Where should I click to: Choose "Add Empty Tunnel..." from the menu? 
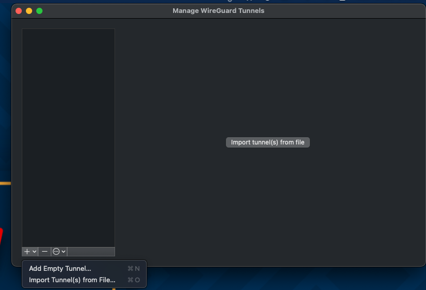coord(60,269)
